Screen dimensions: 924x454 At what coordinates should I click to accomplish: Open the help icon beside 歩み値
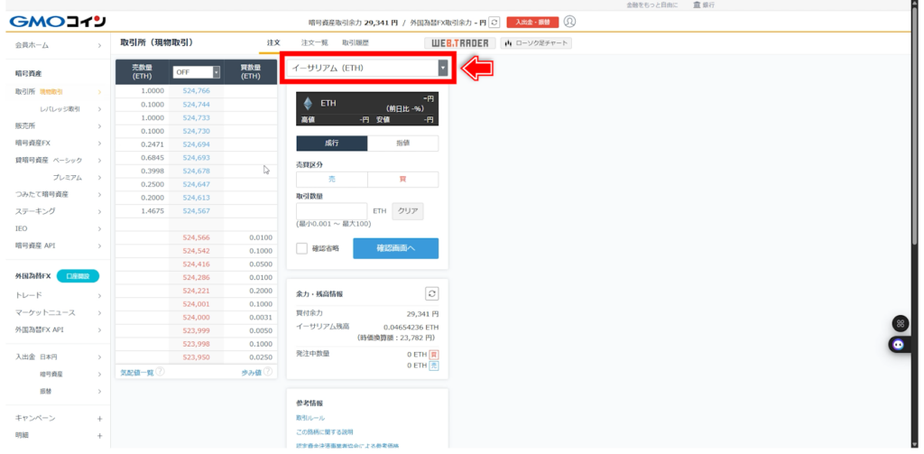point(267,372)
